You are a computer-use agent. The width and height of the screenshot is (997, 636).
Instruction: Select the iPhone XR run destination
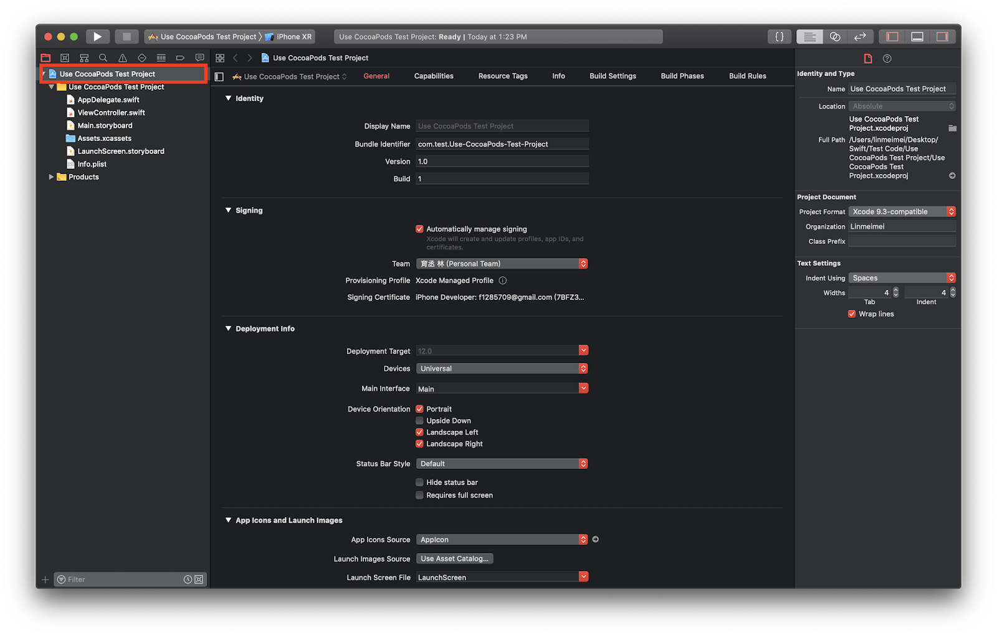click(289, 37)
